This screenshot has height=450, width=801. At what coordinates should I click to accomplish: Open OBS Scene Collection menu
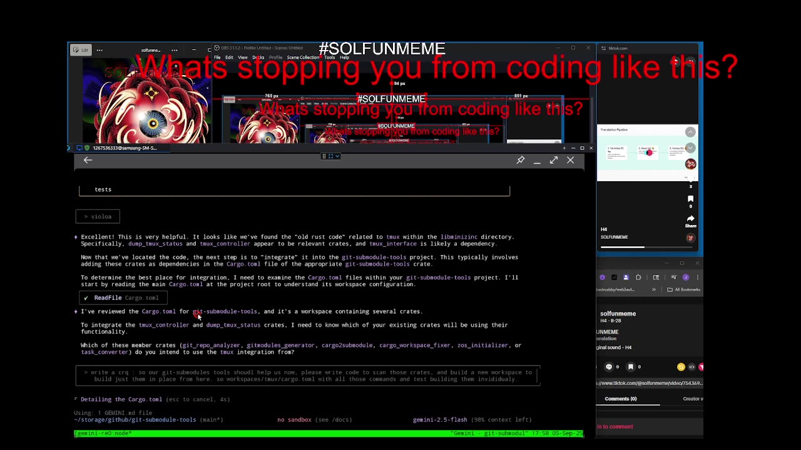[x=303, y=57]
